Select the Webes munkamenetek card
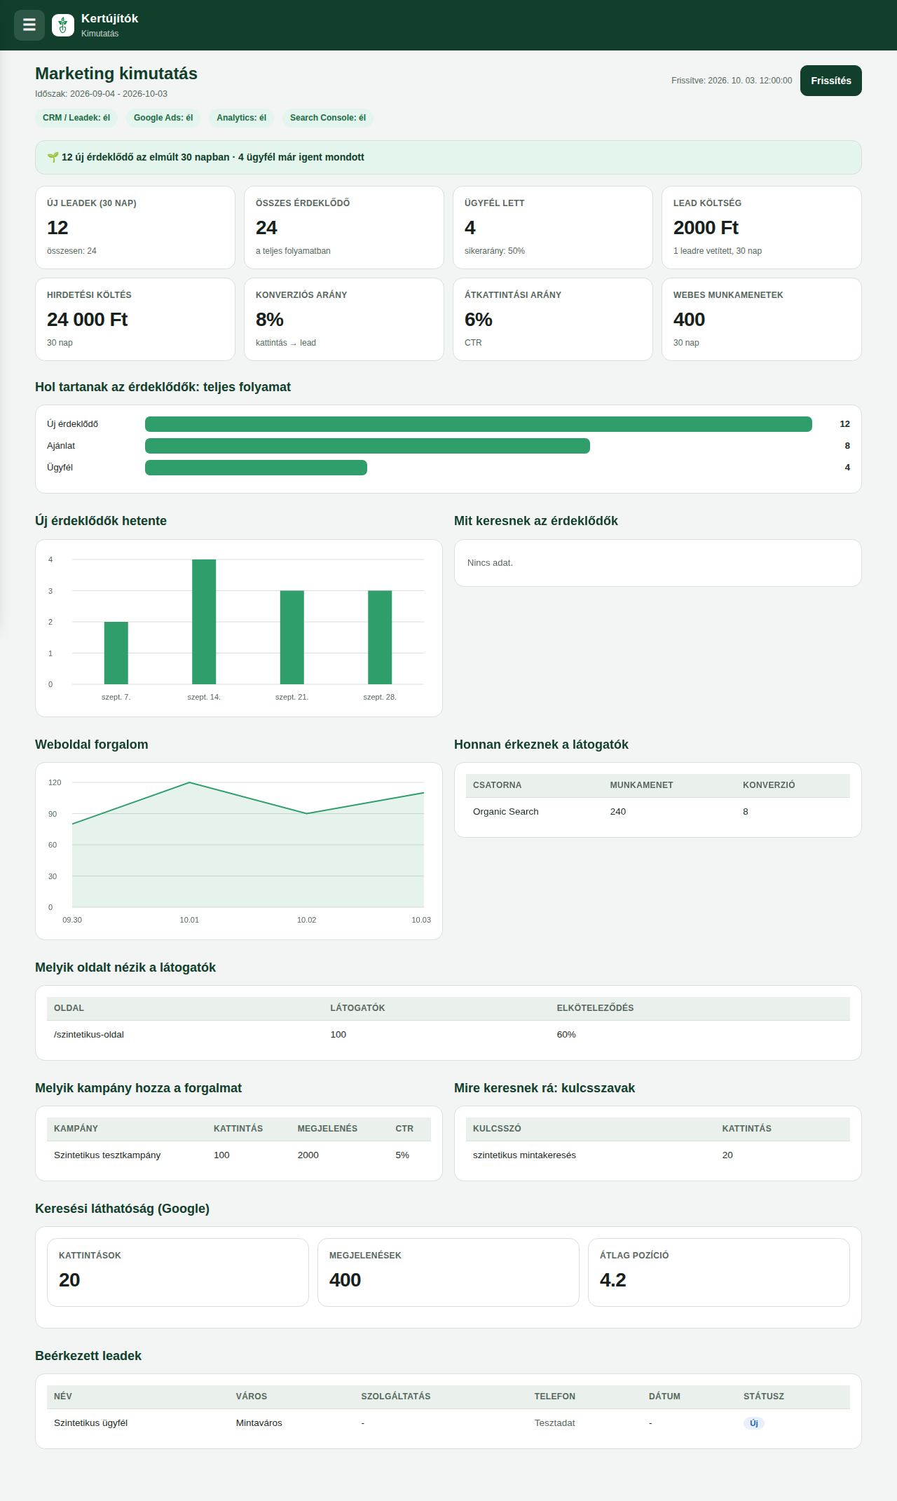Image resolution: width=897 pixels, height=1501 pixels. pyautogui.click(x=762, y=319)
